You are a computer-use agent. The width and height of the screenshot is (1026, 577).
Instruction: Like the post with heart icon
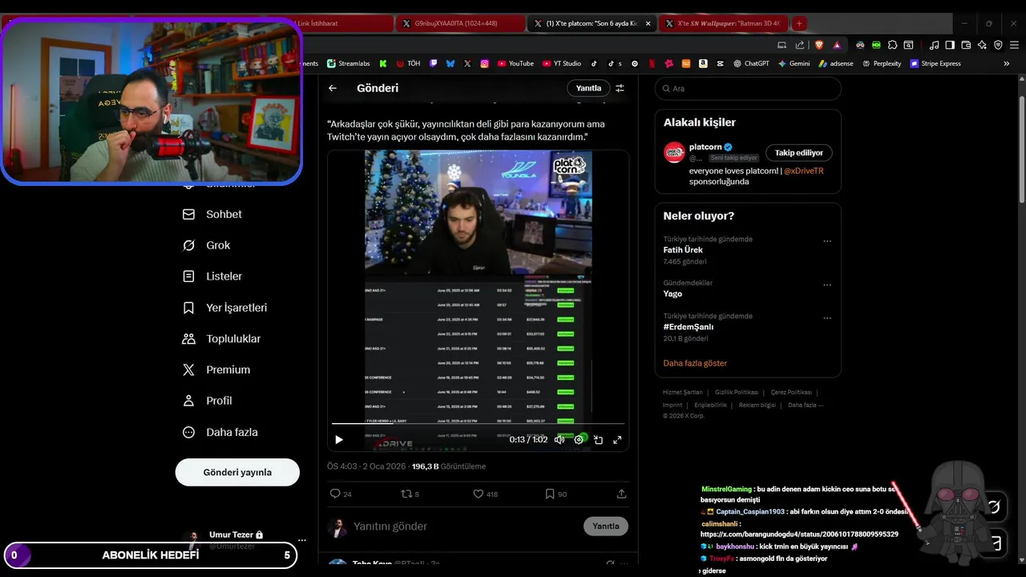point(485,494)
